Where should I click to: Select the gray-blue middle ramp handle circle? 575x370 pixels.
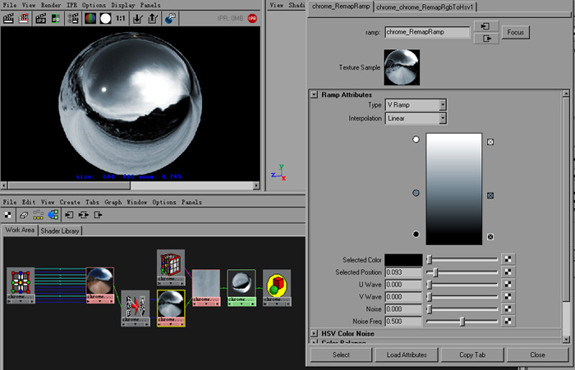(x=416, y=193)
